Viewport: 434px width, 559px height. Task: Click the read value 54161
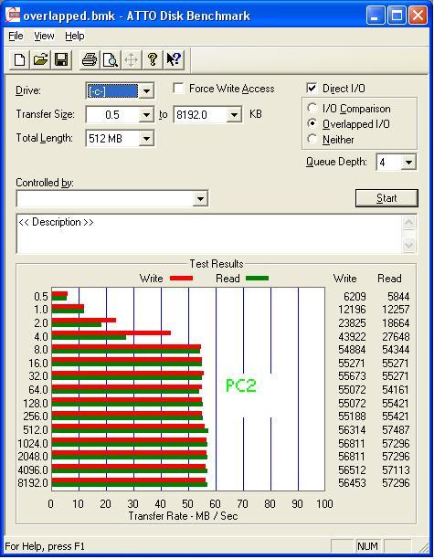point(396,390)
